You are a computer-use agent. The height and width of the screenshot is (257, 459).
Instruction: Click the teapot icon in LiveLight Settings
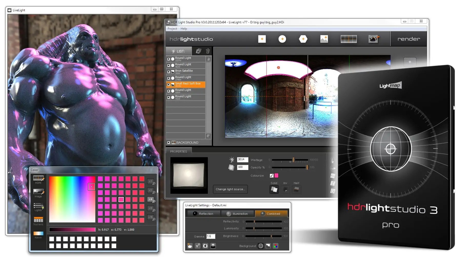[x=190, y=246]
